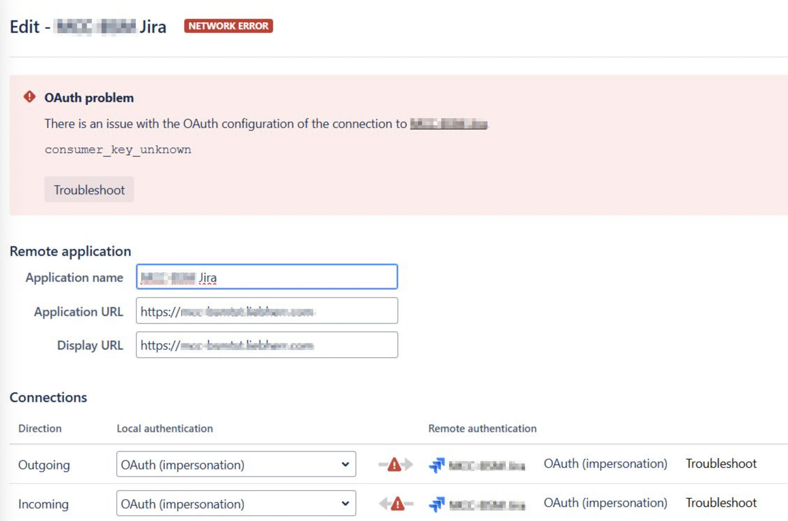Open blurred application link in OAuth message
Screen dimensions: 788x521
(x=448, y=124)
